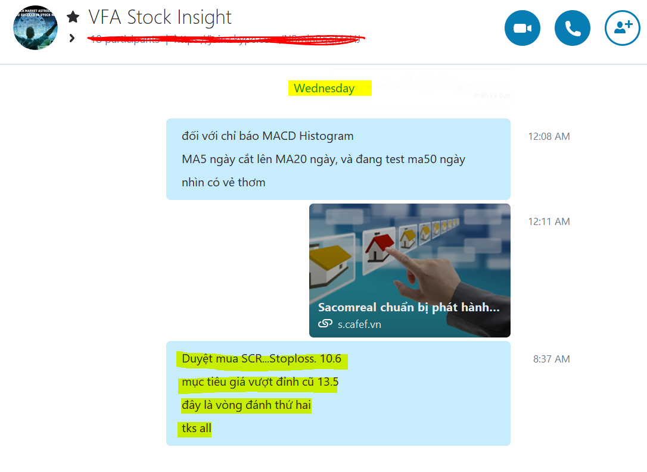Click the VFA Stock Insight conversation title
Image resolution: width=647 pixels, height=472 pixels.
coord(160,17)
